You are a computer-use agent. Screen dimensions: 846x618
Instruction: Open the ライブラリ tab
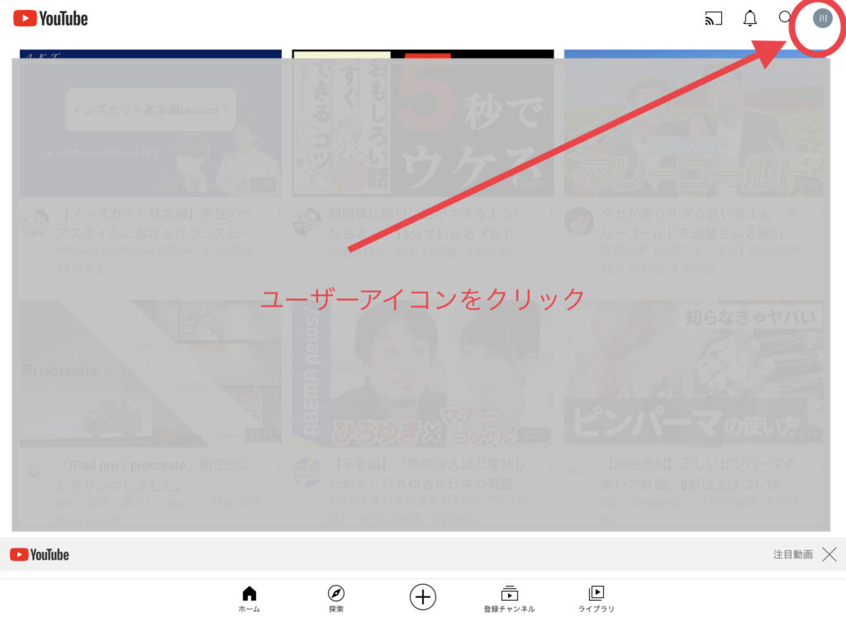point(596,599)
